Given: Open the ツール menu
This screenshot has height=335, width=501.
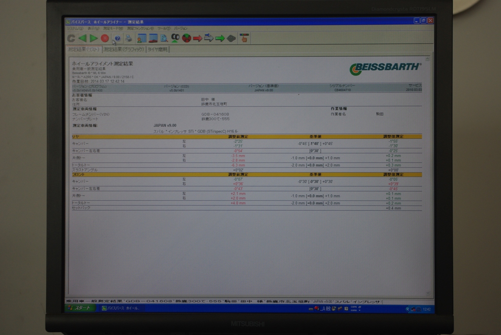Looking at the screenshot, I should pos(163,29).
